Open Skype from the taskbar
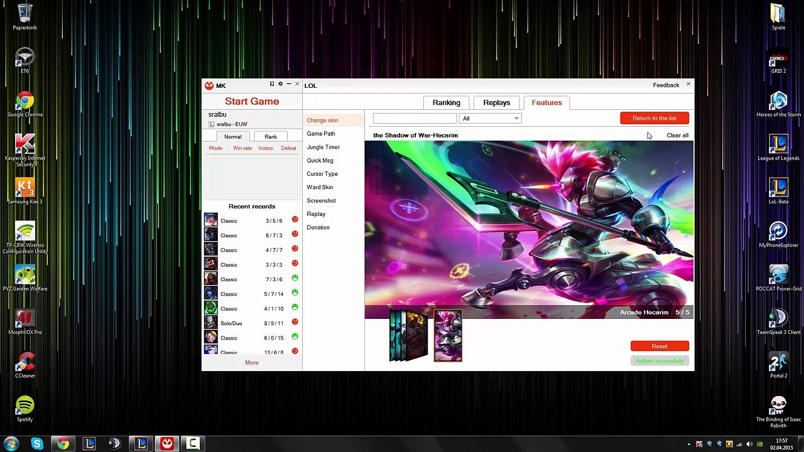Screen dimensions: 804x452 [x=37, y=444]
